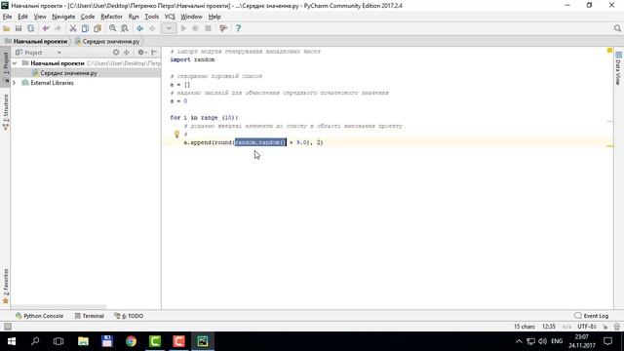
Task: Click the Find magnifier toolbar icon
Action: [x=113, y=28]
